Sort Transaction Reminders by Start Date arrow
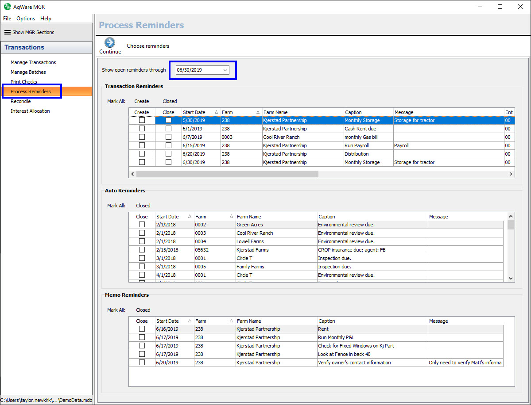The width and height of the screenshot is (531, 405). 216,112
